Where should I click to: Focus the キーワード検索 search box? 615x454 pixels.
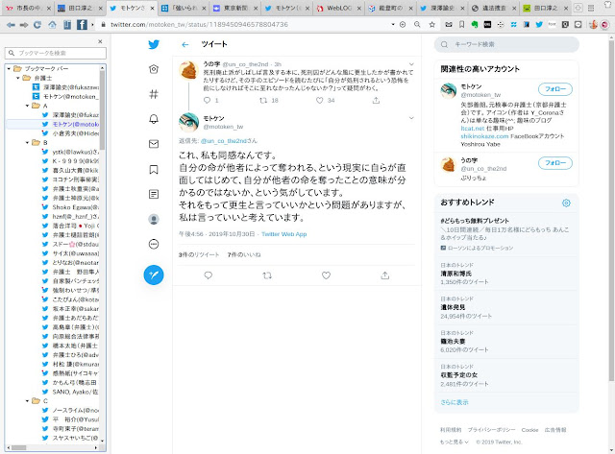tap(506, 44)
